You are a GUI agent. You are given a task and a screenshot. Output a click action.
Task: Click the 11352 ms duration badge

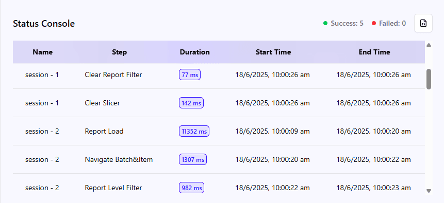[194, 131]
